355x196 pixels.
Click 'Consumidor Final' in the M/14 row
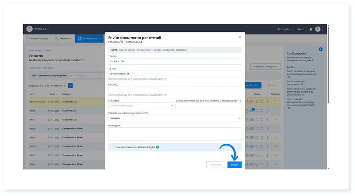(x=72, y=146)
